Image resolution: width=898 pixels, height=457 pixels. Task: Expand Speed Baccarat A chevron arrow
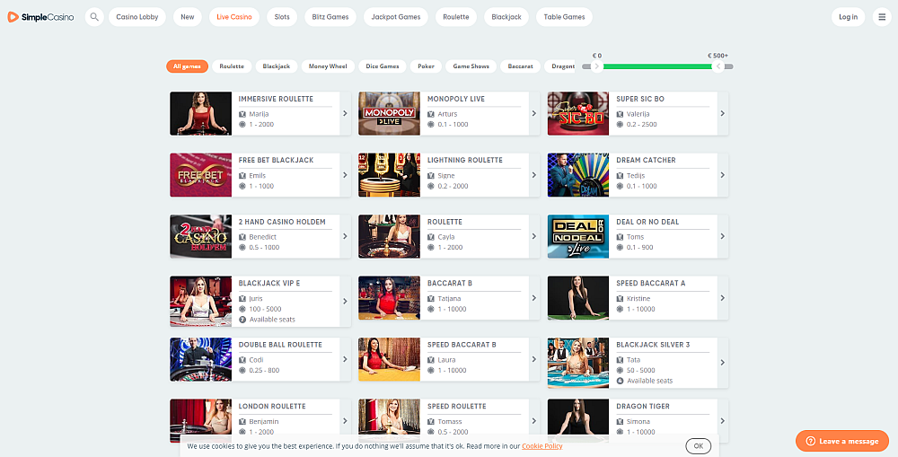722,298
